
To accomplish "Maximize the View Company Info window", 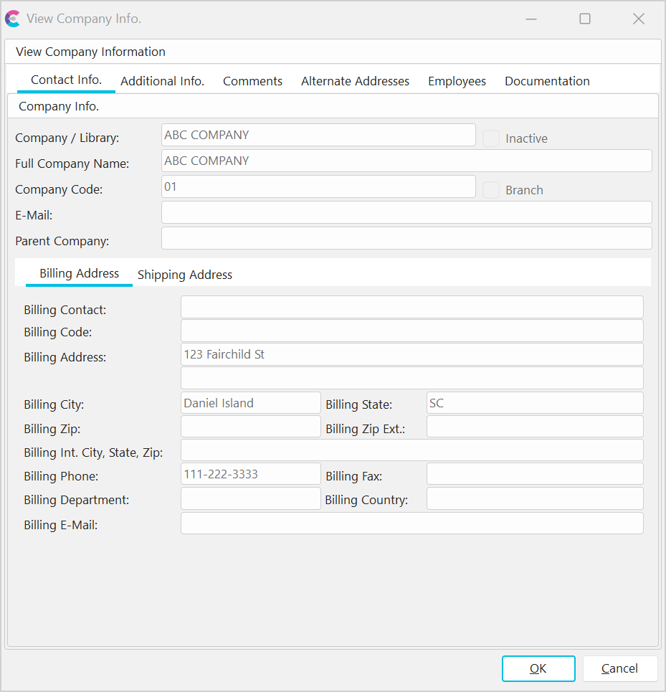I will coord(585,19).
